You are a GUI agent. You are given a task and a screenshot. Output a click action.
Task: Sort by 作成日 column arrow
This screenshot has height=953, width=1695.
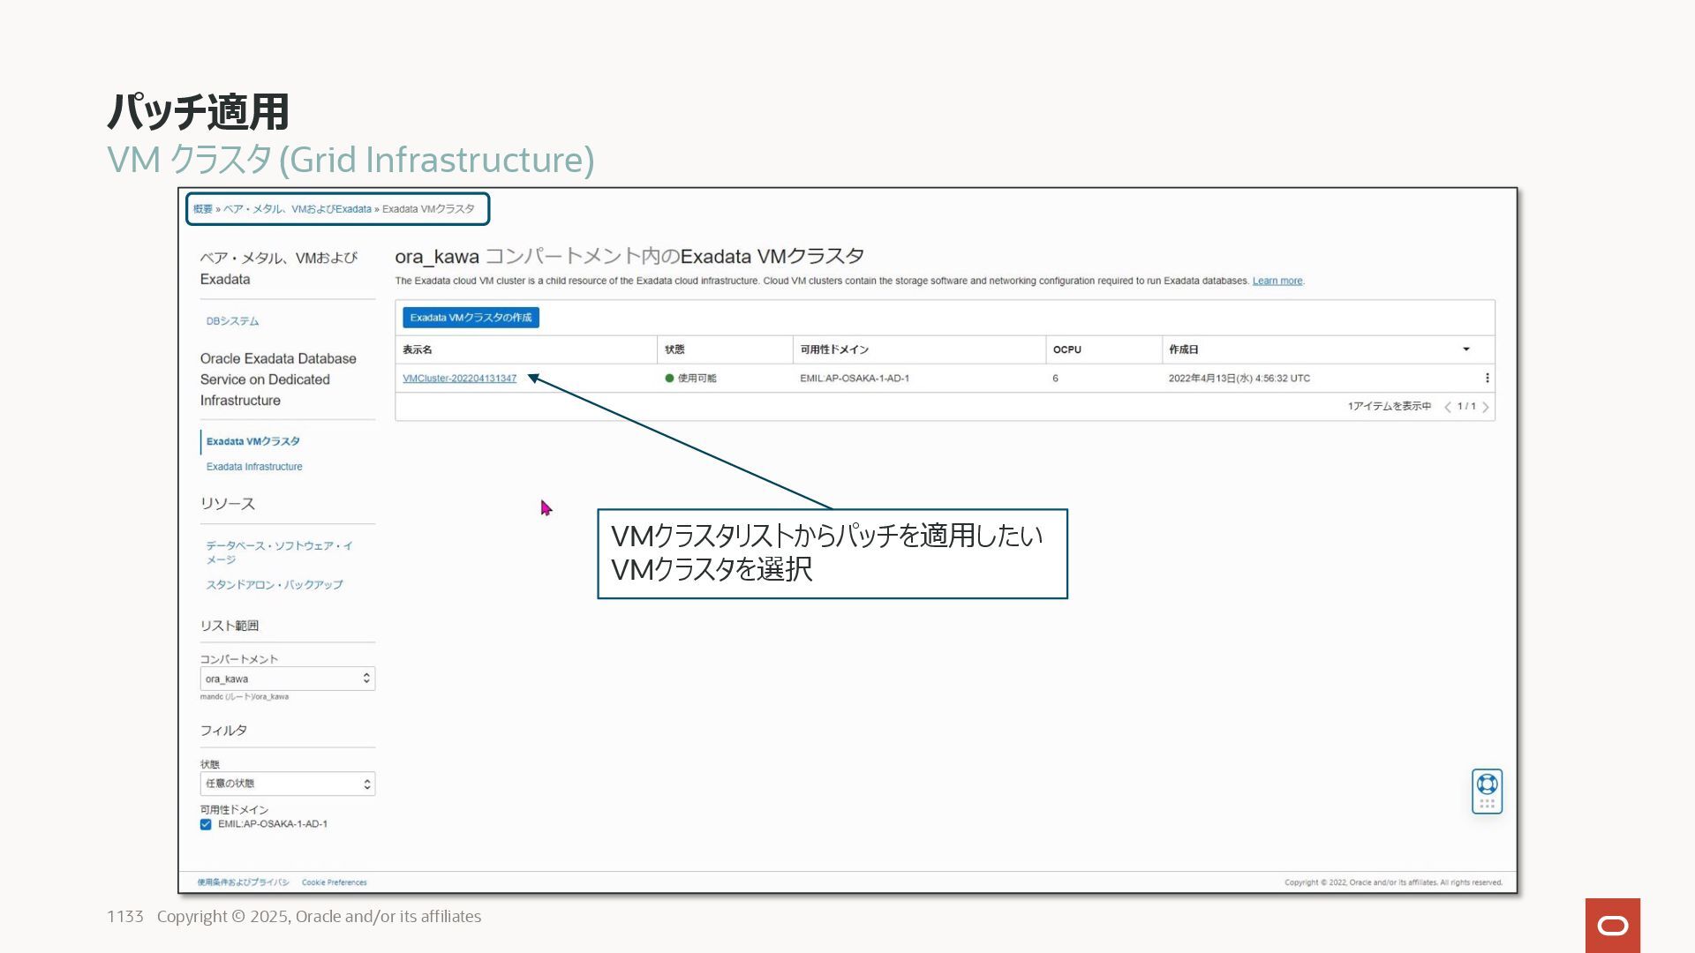pos(1466,349)
